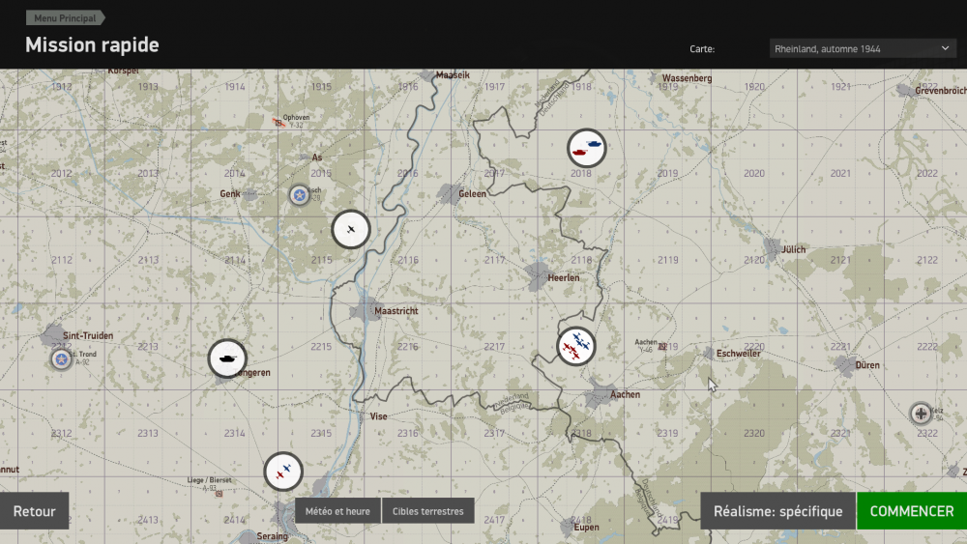Click map grid square 2020
The height and width of the screenshot is (544, 967).
tap(753, 174)
